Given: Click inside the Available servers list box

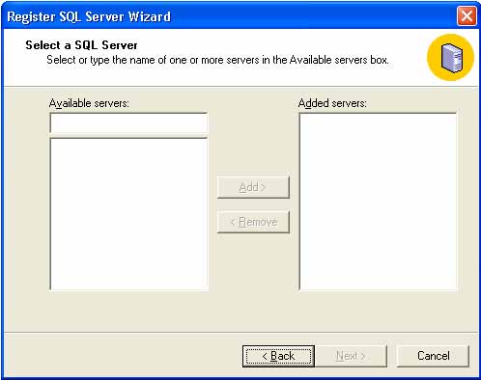Looking at the screenshot, I should coord(128,214).
